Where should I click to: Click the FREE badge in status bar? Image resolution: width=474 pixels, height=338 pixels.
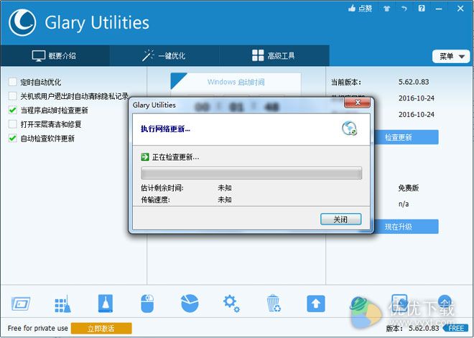(x=457, y=328)
